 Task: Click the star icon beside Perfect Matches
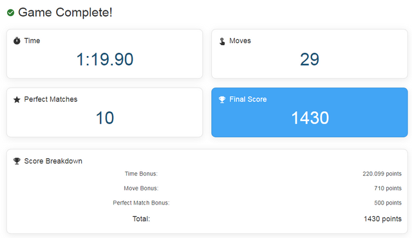[17, 100]
